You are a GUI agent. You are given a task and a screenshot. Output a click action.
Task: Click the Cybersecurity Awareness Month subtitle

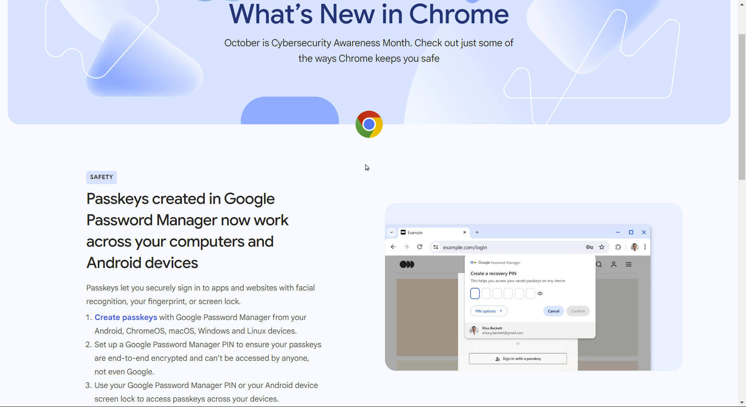point(369,50)
